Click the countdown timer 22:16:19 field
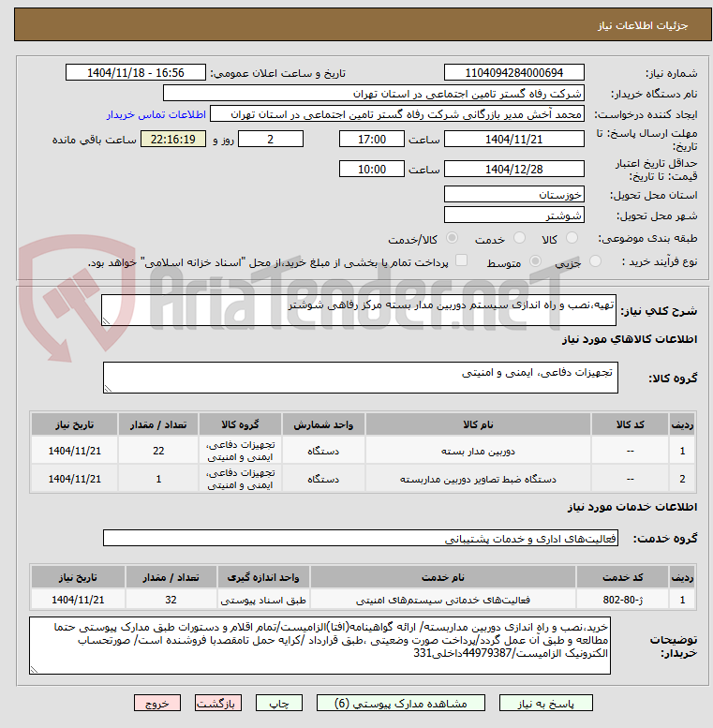713x728 pixels. [173, 140]
